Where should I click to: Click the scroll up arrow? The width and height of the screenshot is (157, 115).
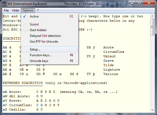152,16
